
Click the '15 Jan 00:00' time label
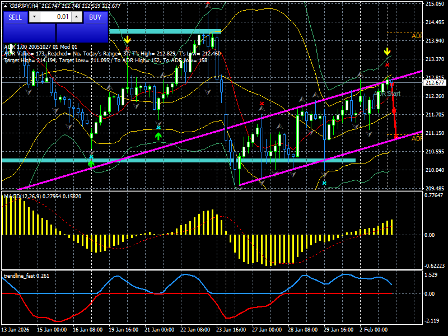pyautogui.click(x=52, y=329)
